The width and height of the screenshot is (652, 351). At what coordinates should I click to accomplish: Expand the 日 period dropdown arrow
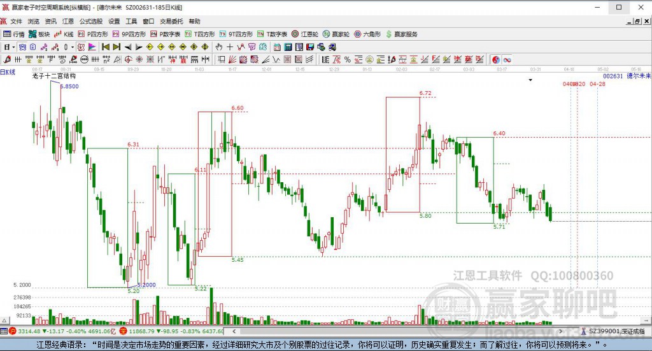click(x=13, y=47)
